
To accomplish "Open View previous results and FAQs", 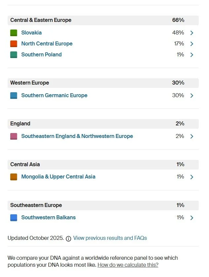I will (110, 238).
